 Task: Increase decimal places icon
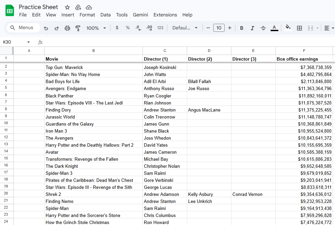coord(149,28)
